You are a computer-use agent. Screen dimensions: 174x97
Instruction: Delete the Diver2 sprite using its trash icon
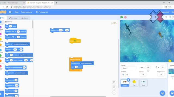click(128, 80)
